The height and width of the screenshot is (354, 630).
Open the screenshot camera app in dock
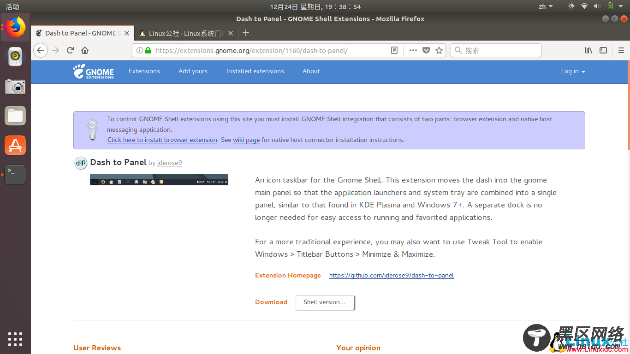pyautogui.click(x=15, y=86)
